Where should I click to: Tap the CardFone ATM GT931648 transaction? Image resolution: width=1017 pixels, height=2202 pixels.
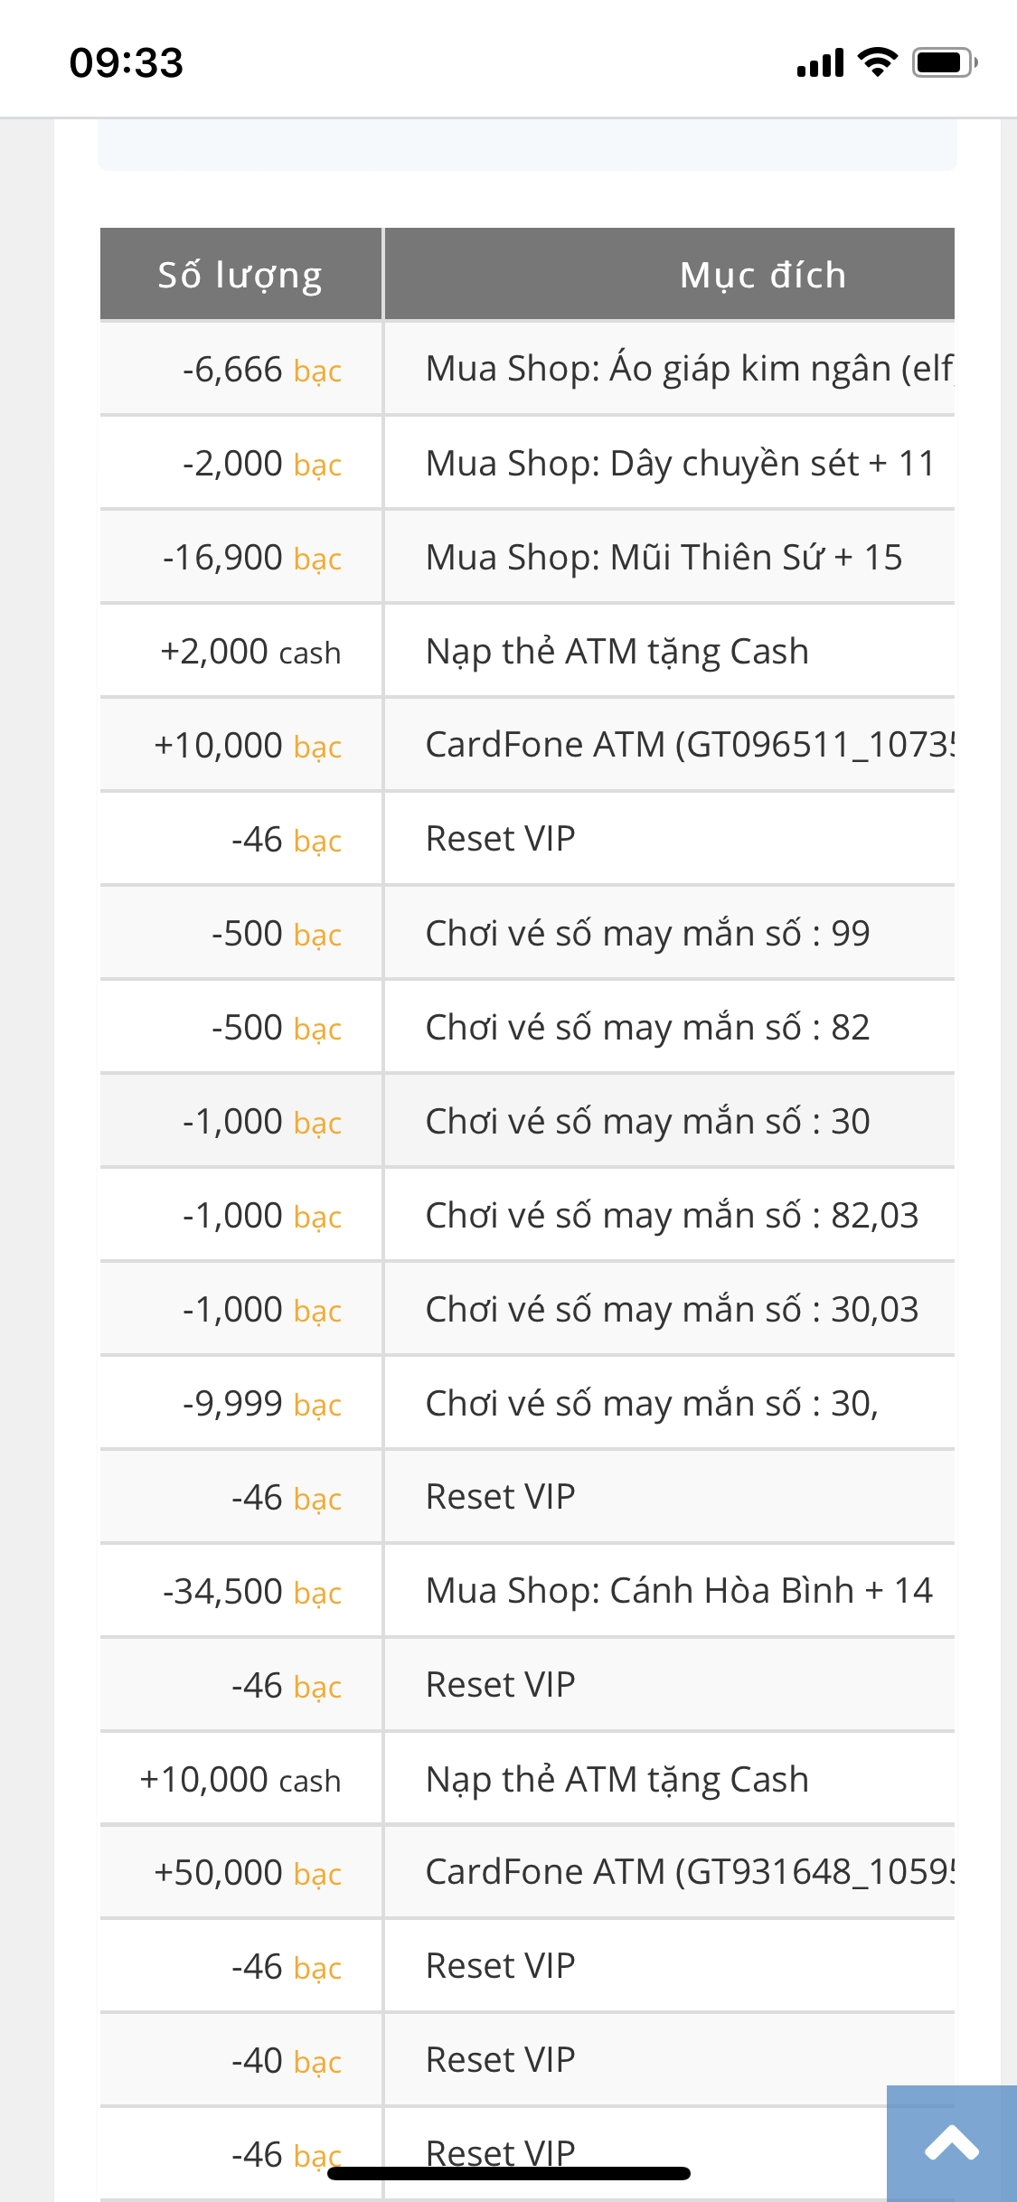click(689, 1872)
